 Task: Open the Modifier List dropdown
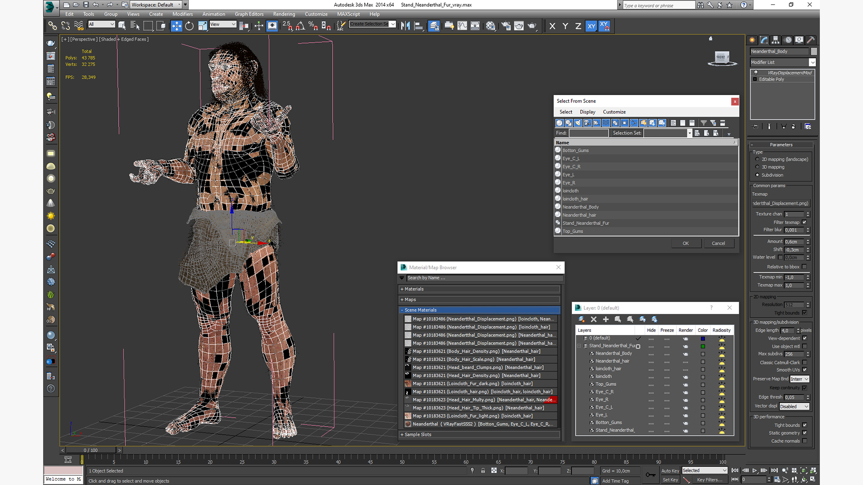pyautogui.click(x=783, y=62)
